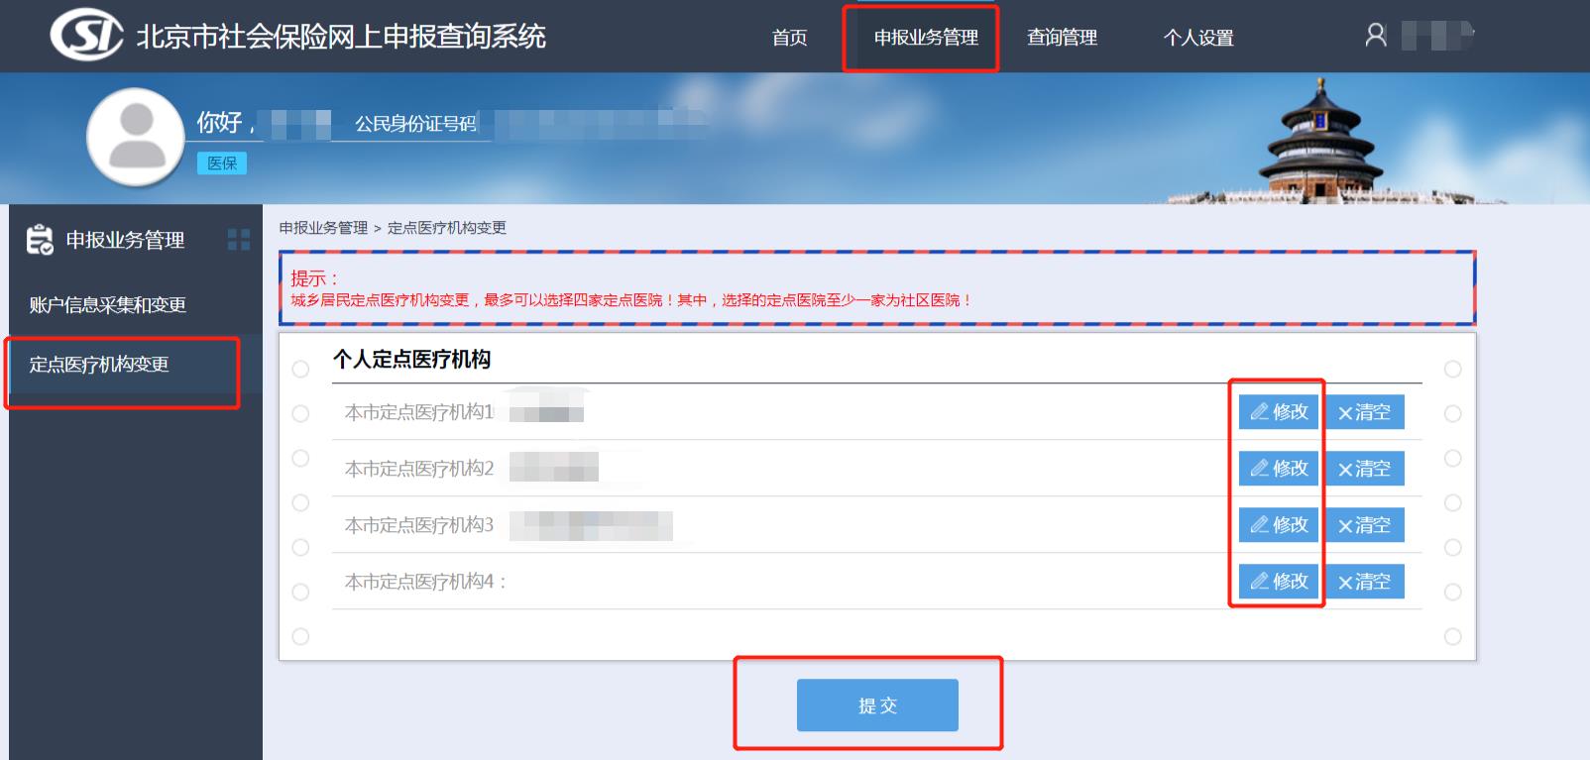Screen dimensions: 1590x760
Task: Click the 申报业务管理 breadcrumb link
Action: pos(323,228)
